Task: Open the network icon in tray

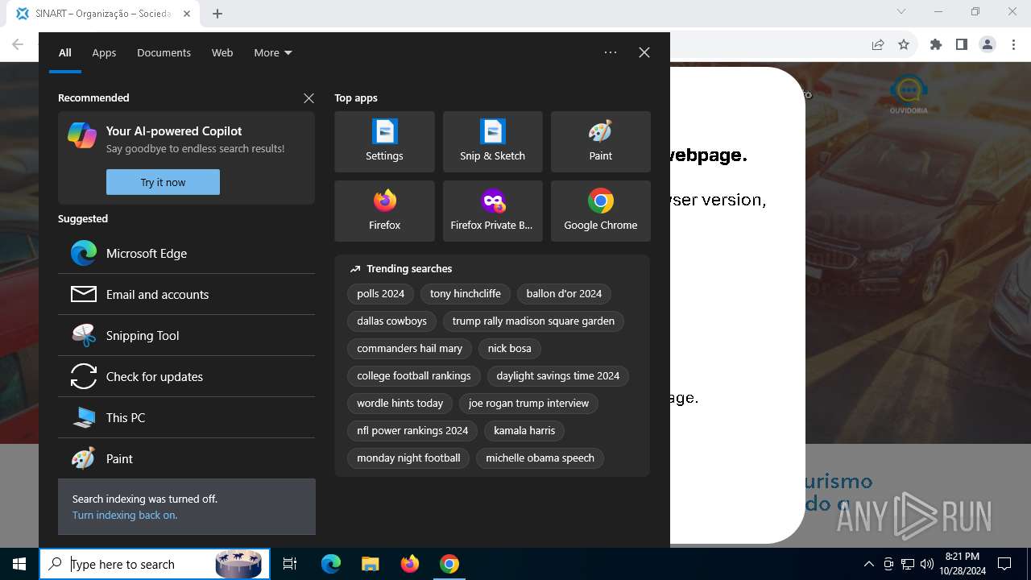Action: (908, 564)
